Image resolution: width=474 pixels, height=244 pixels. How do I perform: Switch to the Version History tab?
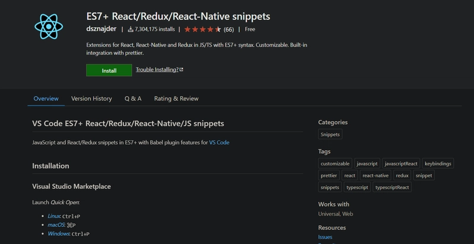tap(92, 99)
